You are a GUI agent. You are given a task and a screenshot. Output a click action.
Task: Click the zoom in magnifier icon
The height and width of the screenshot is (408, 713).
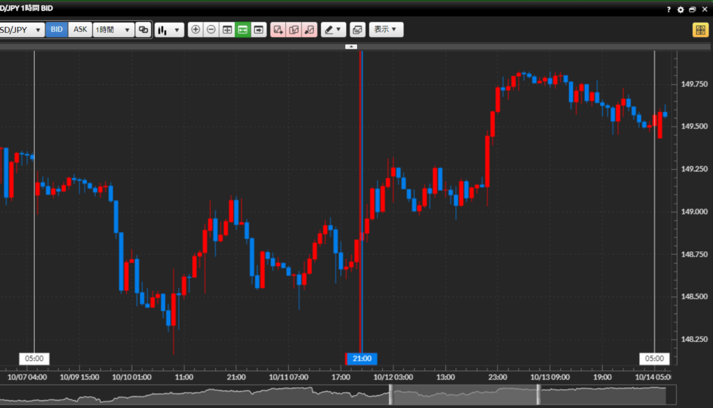[x=196, y=30]
